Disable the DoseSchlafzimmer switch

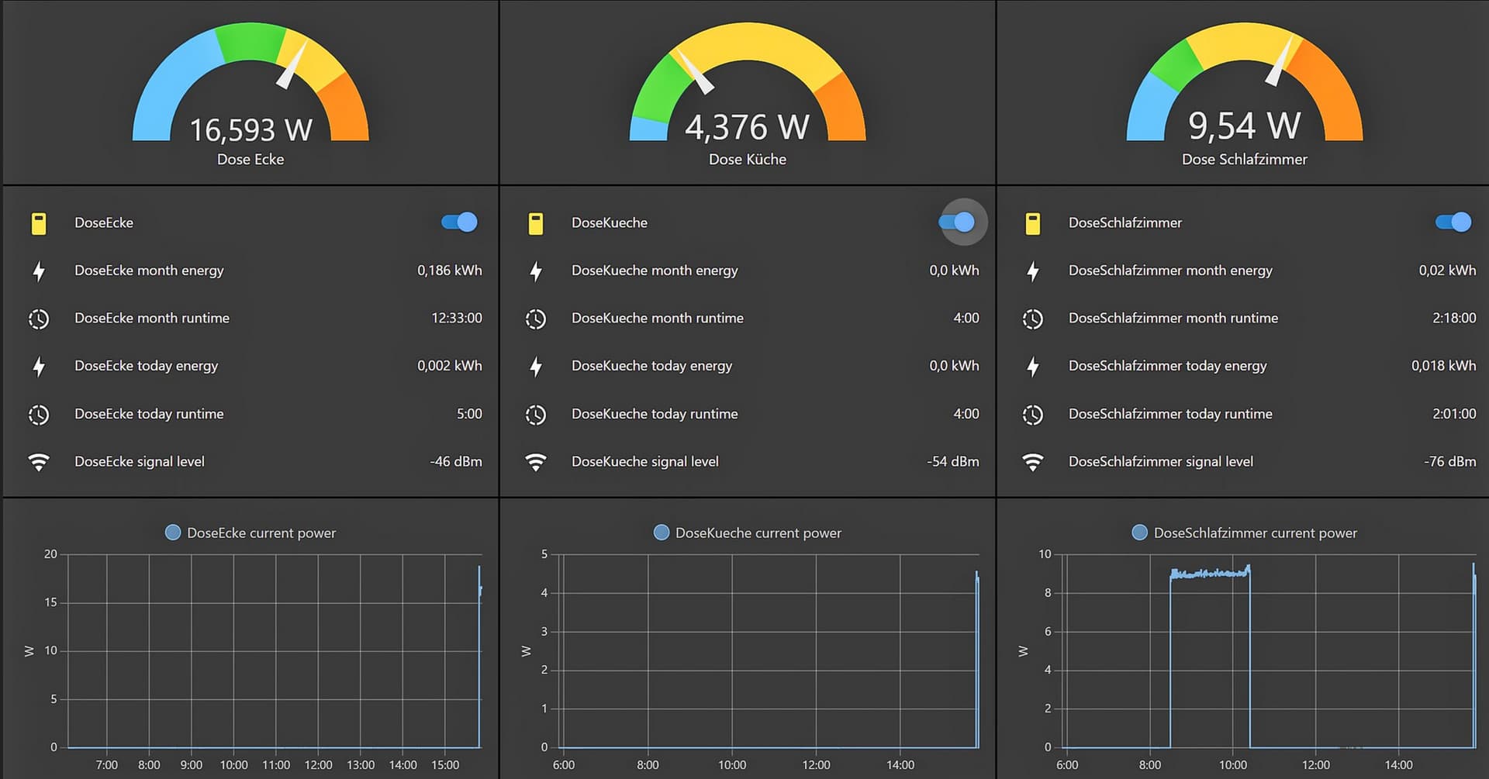click(1452, 222)
